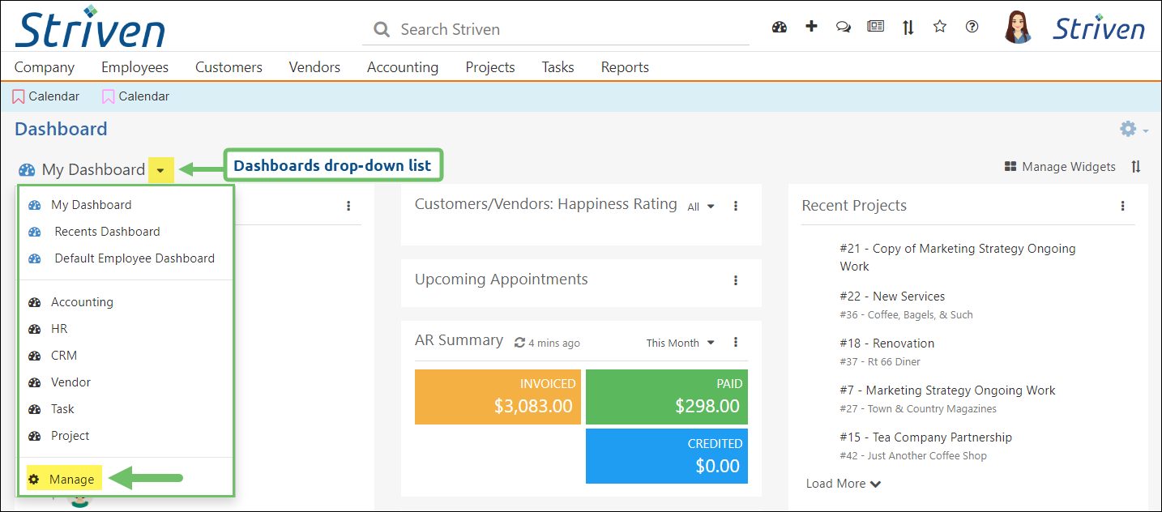Open the dashboard settings gear icon
Viewport: 1162px width, 512px height.
1128,129
